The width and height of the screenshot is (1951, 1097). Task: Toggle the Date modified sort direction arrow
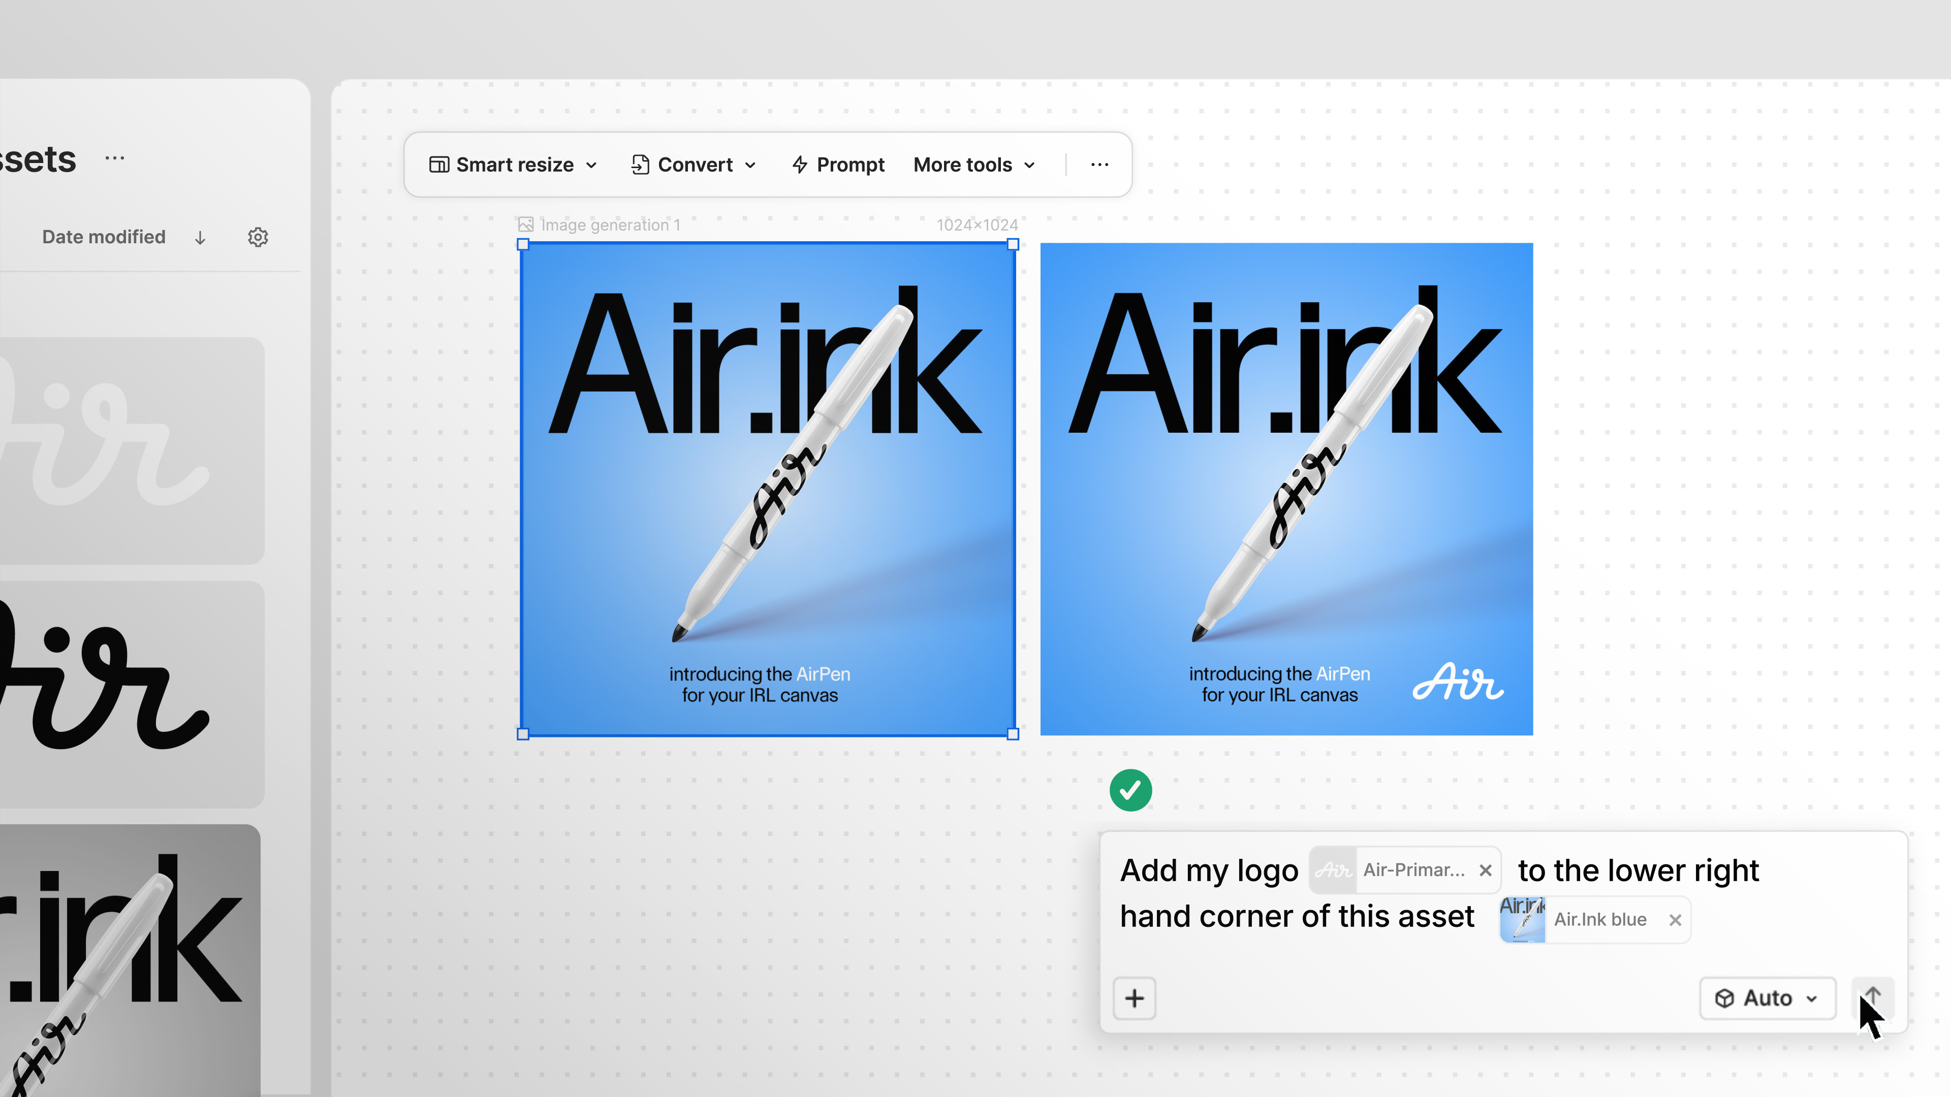coord(200,237)
